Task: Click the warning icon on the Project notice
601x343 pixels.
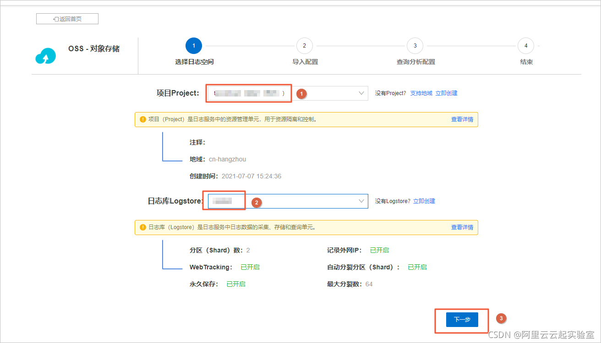Action: [x=143, y=119]
